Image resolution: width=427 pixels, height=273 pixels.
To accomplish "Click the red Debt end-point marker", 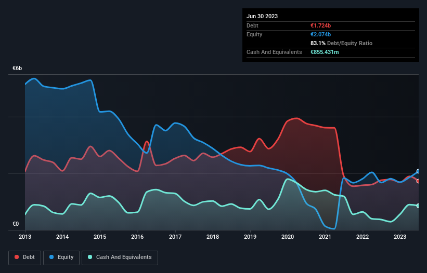I will (x=419, y=181).
